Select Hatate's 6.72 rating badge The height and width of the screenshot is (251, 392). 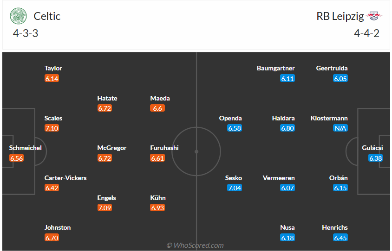pos(105,108)
